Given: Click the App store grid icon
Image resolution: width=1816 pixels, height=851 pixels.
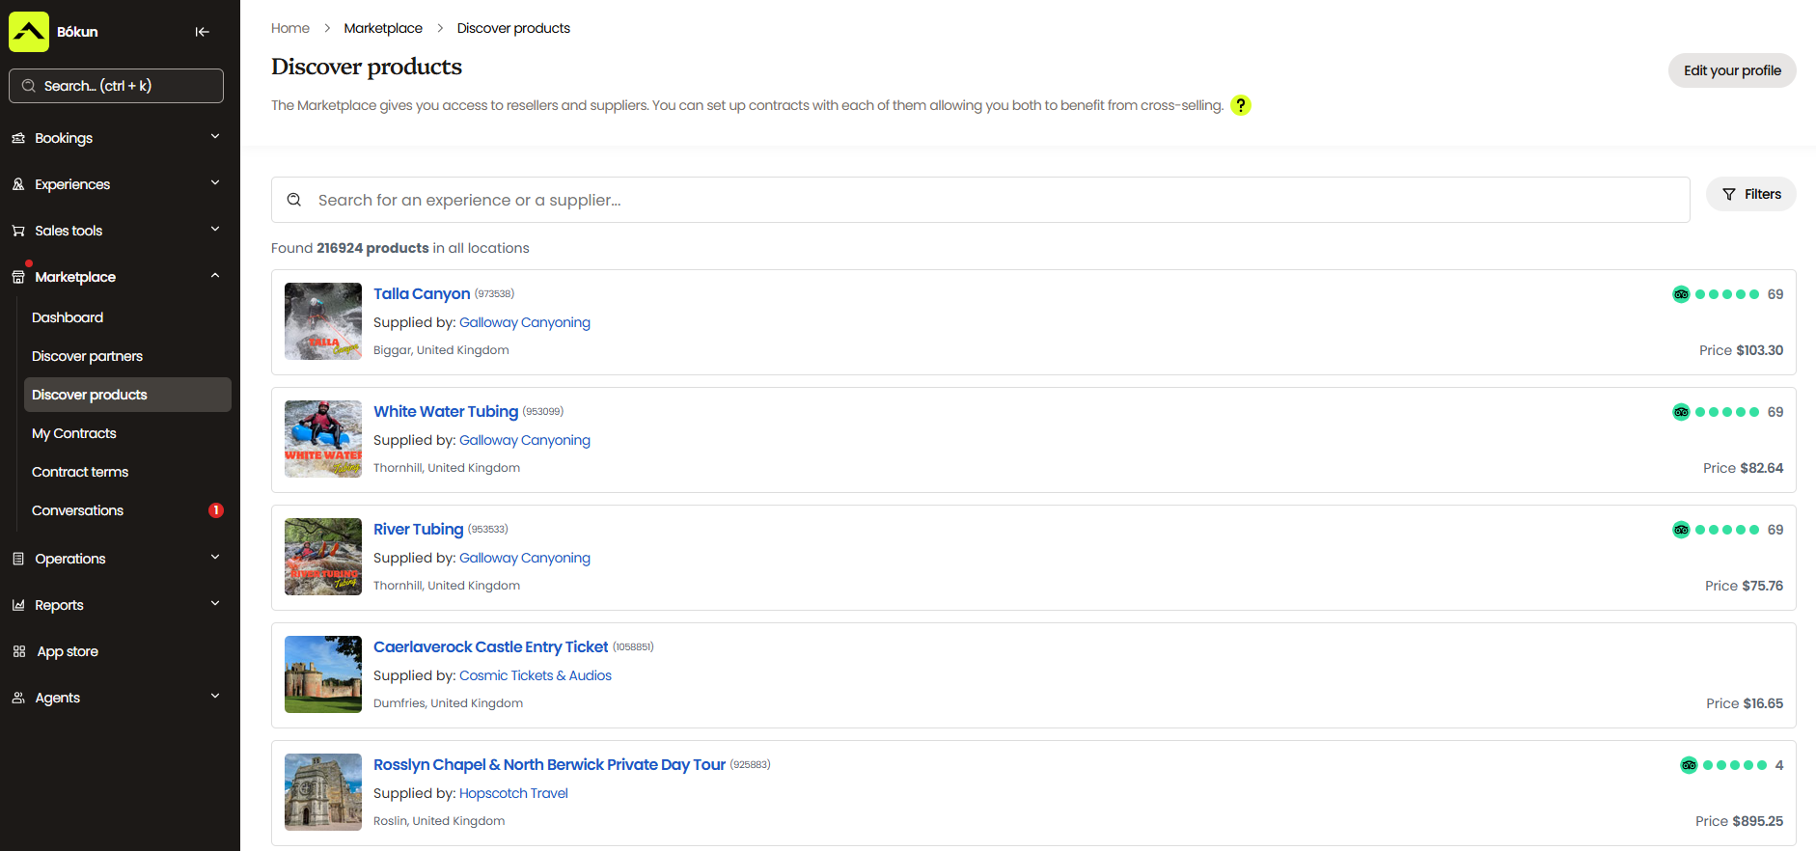Looking at the screenshot, I should pos(18,651).
